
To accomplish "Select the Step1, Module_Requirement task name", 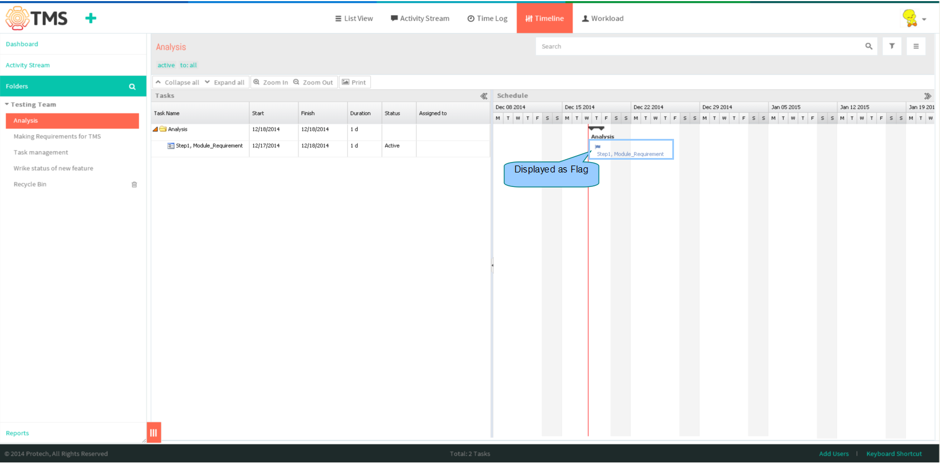I will (x=209, y=146).
